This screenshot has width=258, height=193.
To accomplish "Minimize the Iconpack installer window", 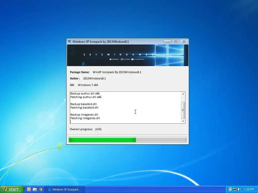I will pyautogui.click(x=167, y=42).
